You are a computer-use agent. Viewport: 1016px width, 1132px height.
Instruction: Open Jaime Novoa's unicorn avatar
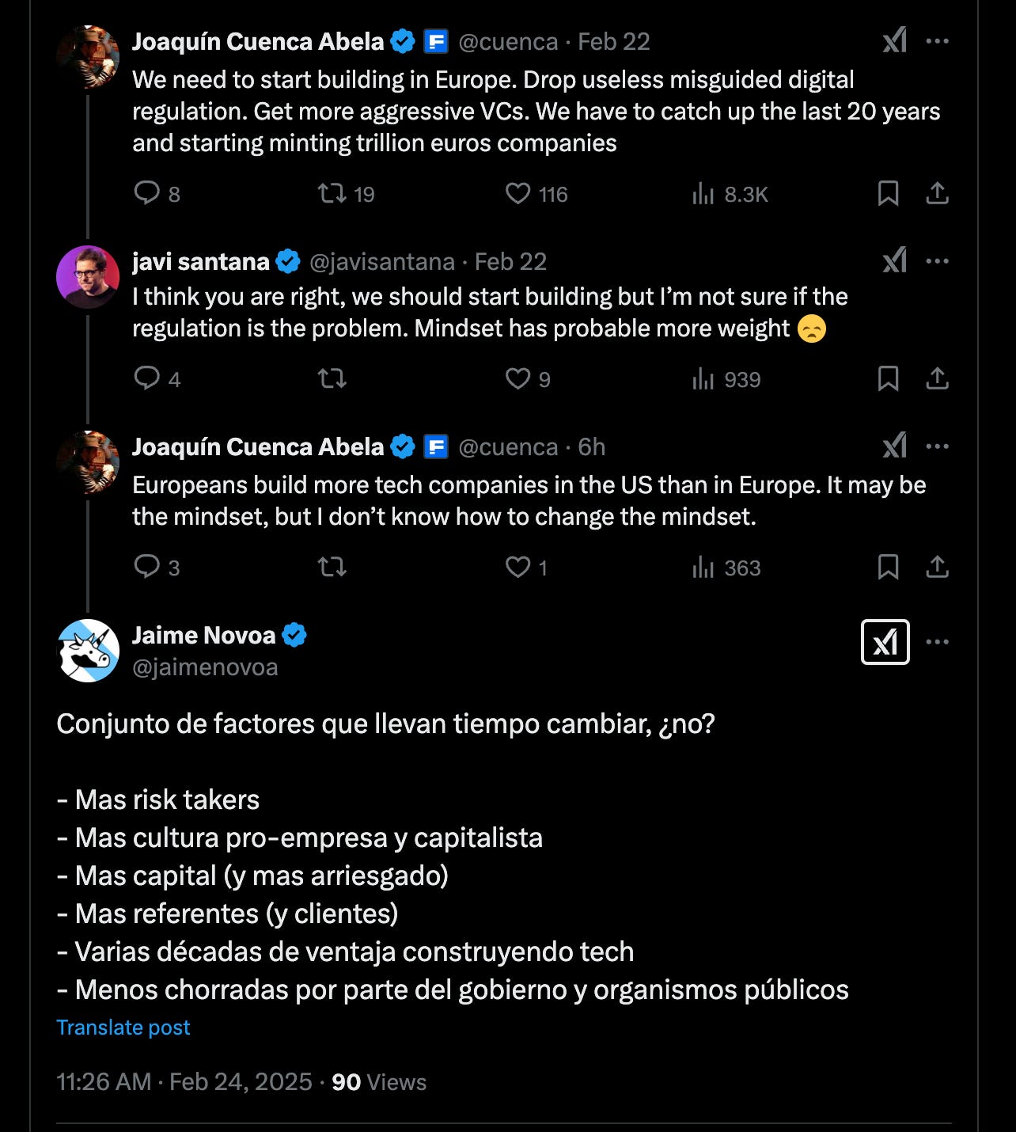click(88, 651)
